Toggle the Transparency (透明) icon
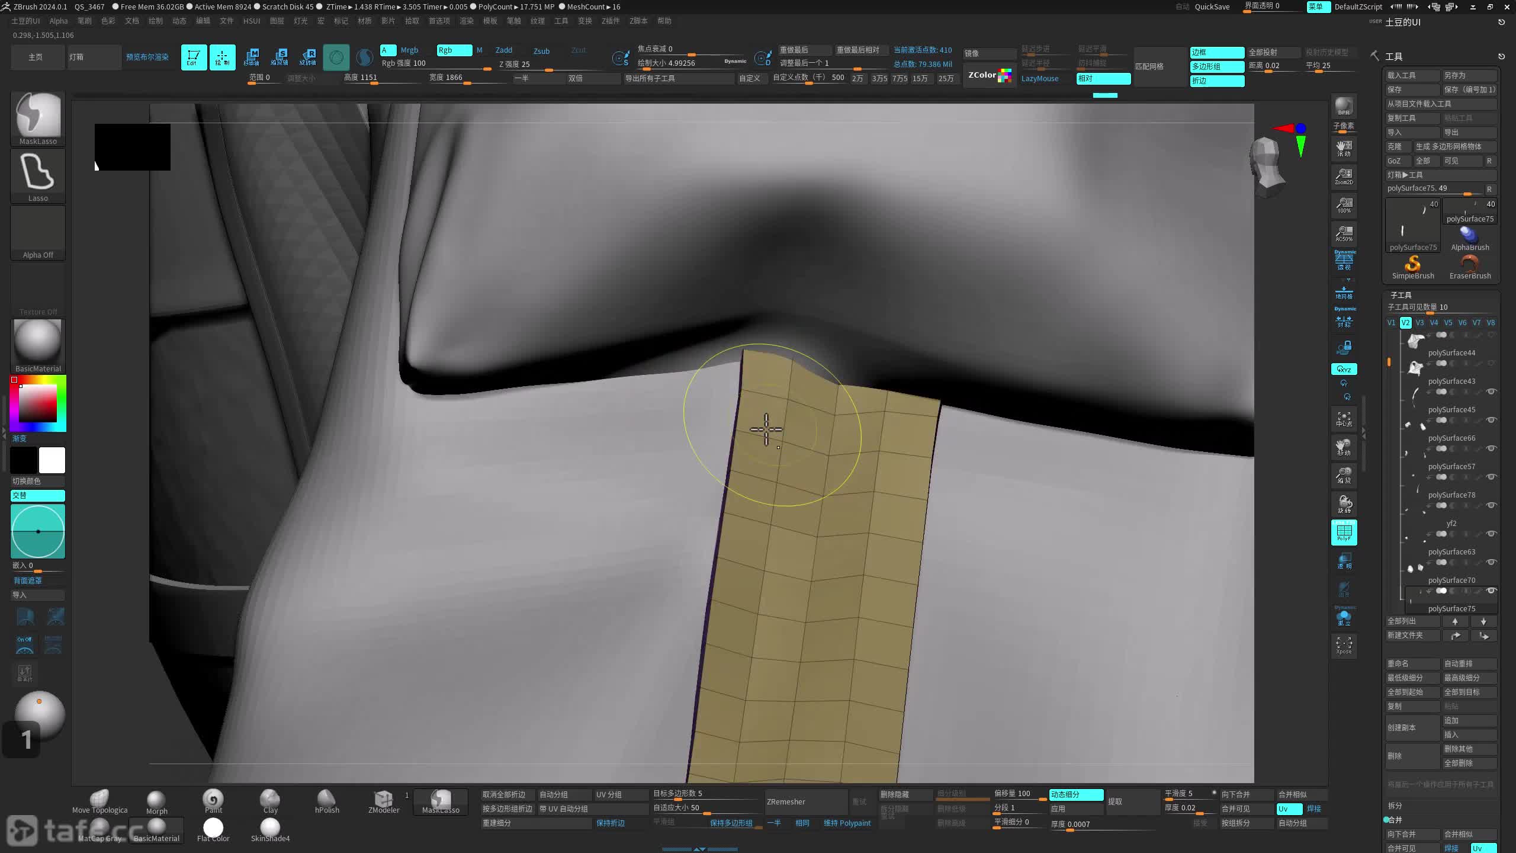Screen dimensions: 1516x853 point(1344,560)
